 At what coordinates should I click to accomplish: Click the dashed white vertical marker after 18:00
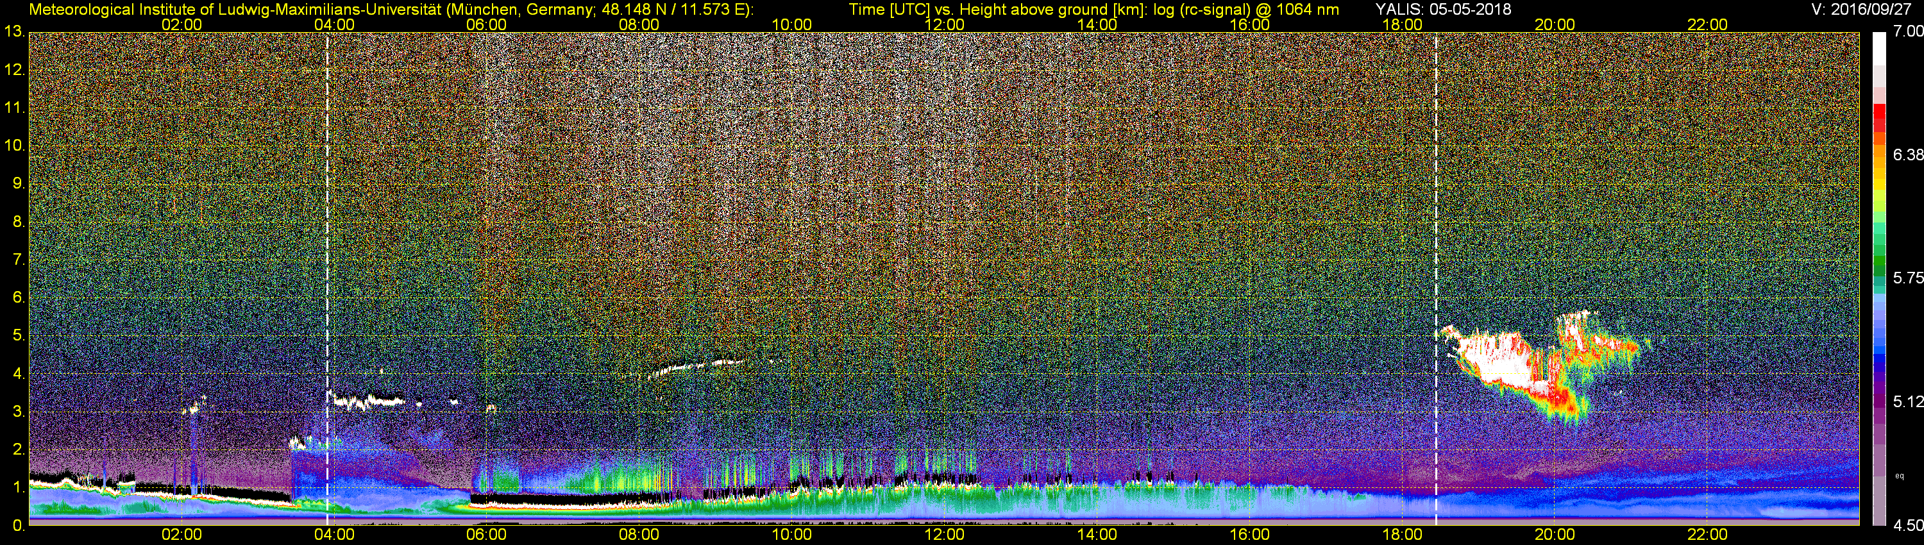tap(1437, 278)
